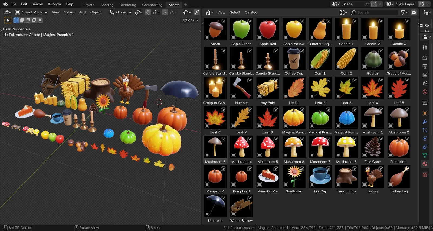Open the Object Mode dropdown
Image resolution: width=433 pixels, height=231 pixels.
[31, 12]
